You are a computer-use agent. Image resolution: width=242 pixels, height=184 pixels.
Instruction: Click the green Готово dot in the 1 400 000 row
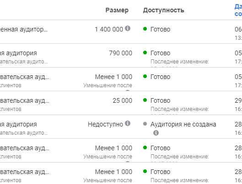coord(145,29)
